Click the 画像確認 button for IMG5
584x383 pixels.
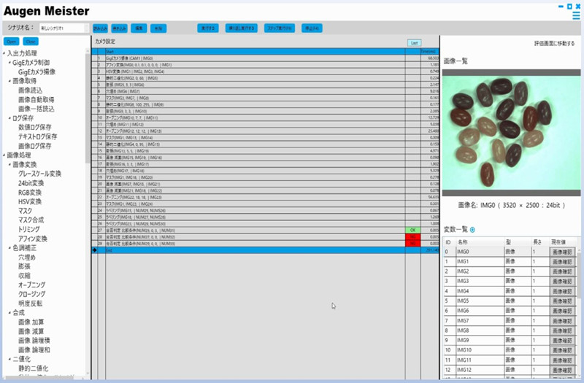tap(562, 301)
